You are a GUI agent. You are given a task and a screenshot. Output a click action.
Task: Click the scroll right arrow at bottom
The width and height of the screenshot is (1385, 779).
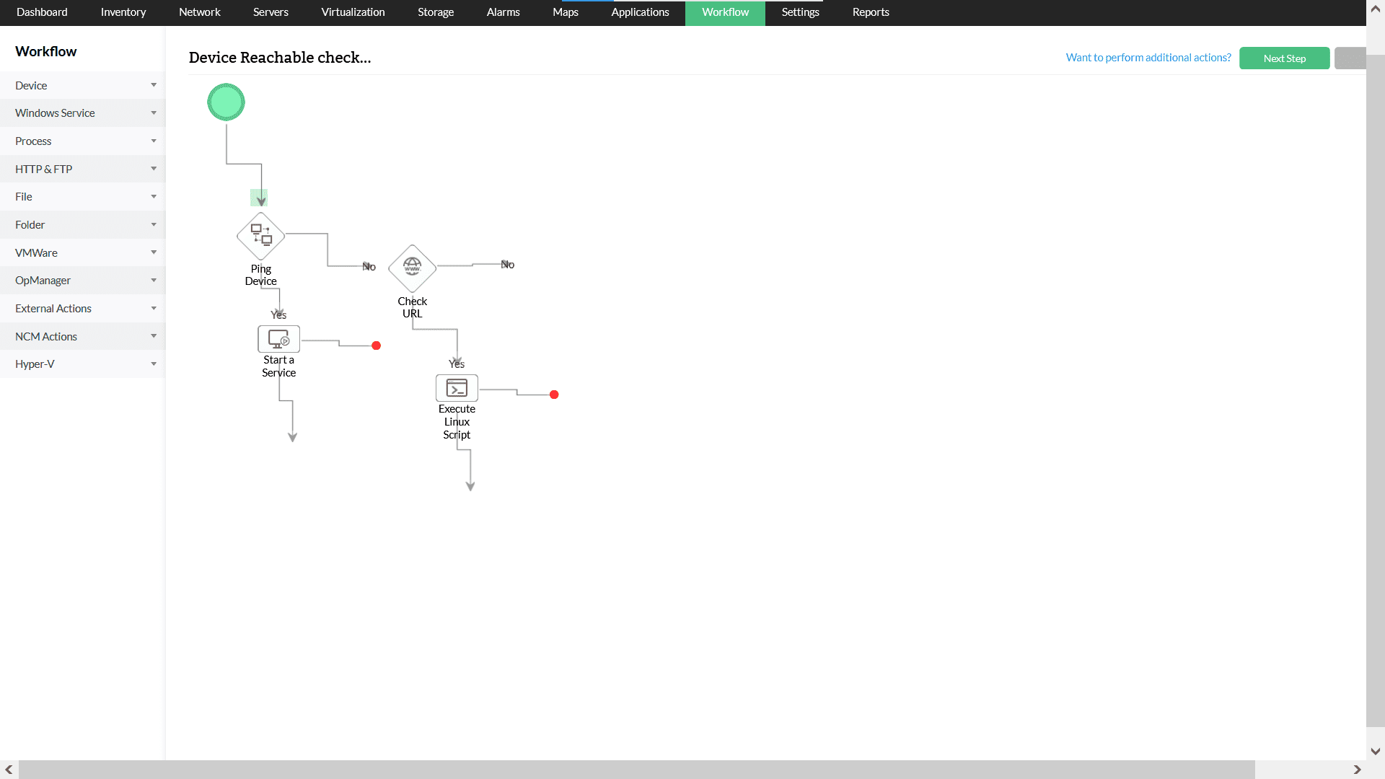pos(1357,770)
